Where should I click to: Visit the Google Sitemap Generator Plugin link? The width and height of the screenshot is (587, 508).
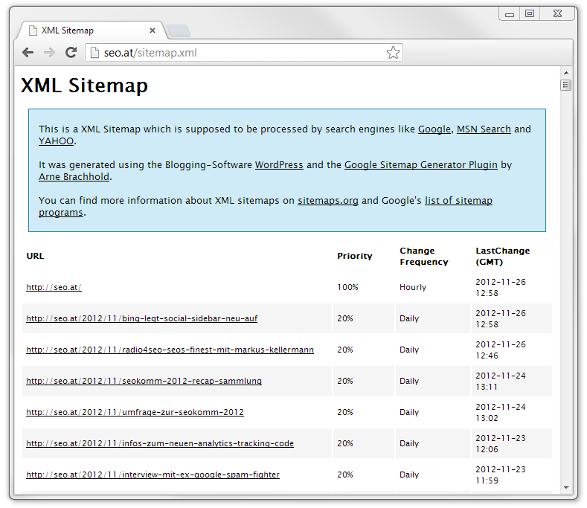[x=420, y=165]
